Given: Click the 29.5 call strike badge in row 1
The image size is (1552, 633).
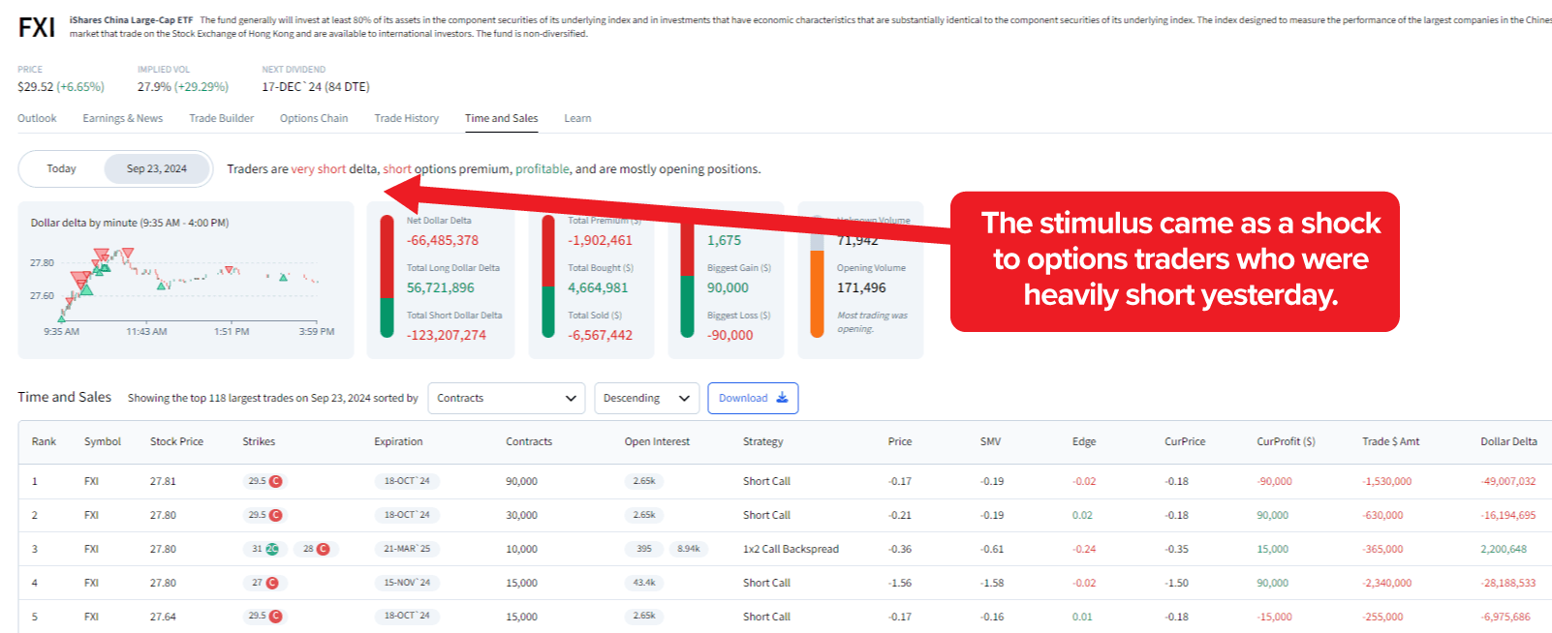Looking at the screenshot, I should coord(264,481).
